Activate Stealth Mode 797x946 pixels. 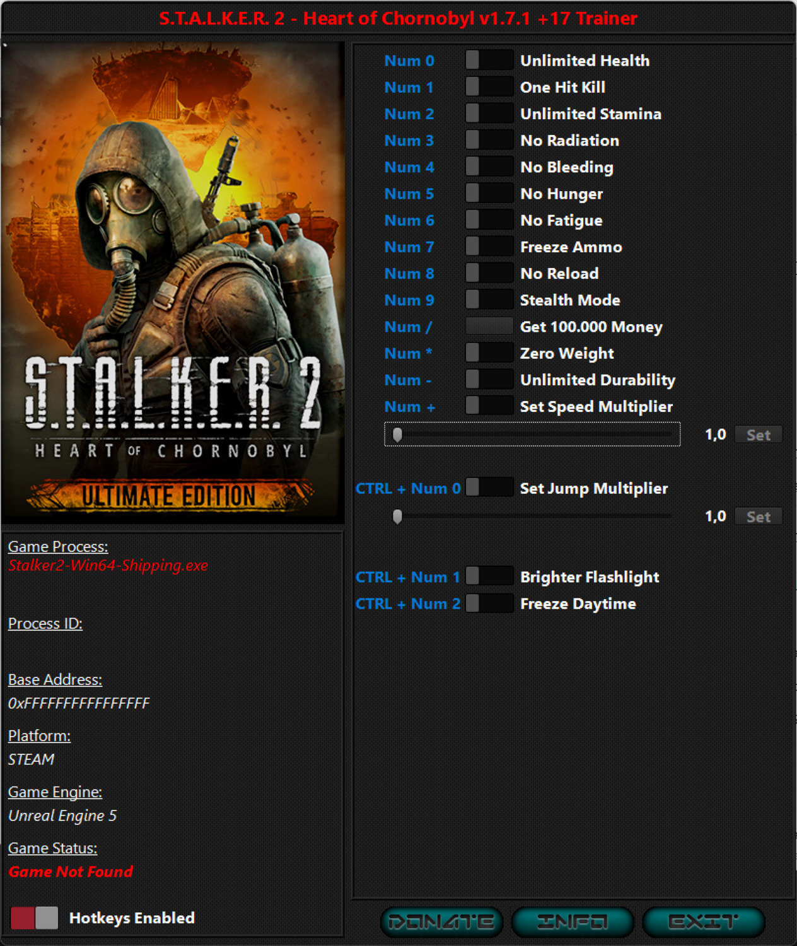pos(489,300)
